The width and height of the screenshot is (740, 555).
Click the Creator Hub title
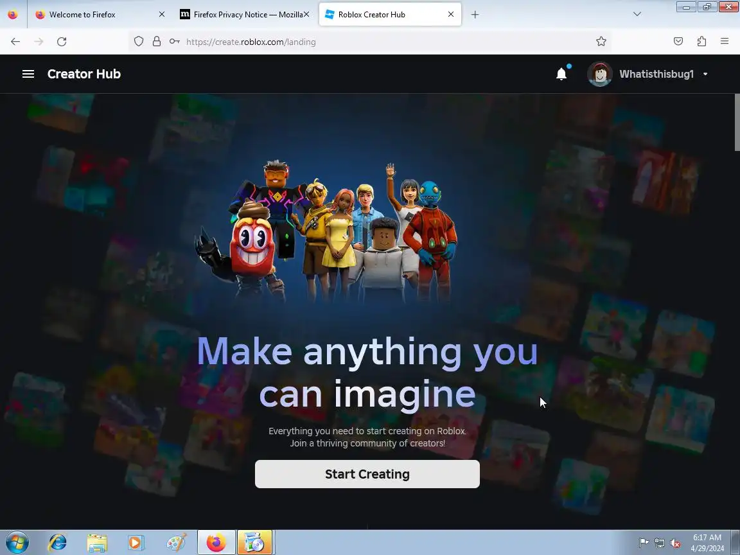click(84, 74)
